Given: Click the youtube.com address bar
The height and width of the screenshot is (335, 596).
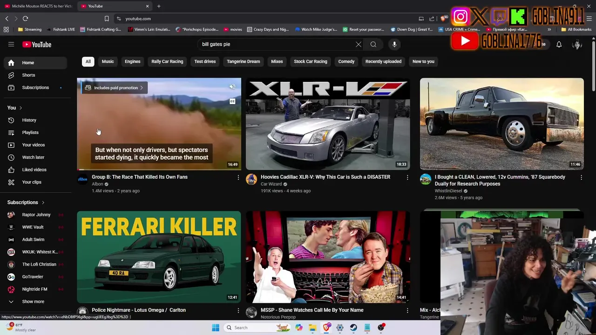Looking at the screenshot, I should click(x=265, y=19).
